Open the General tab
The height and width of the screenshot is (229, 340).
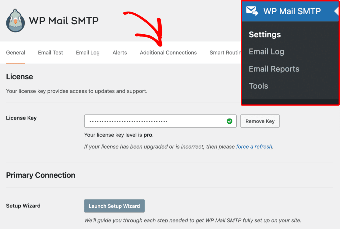coord(16,53)
